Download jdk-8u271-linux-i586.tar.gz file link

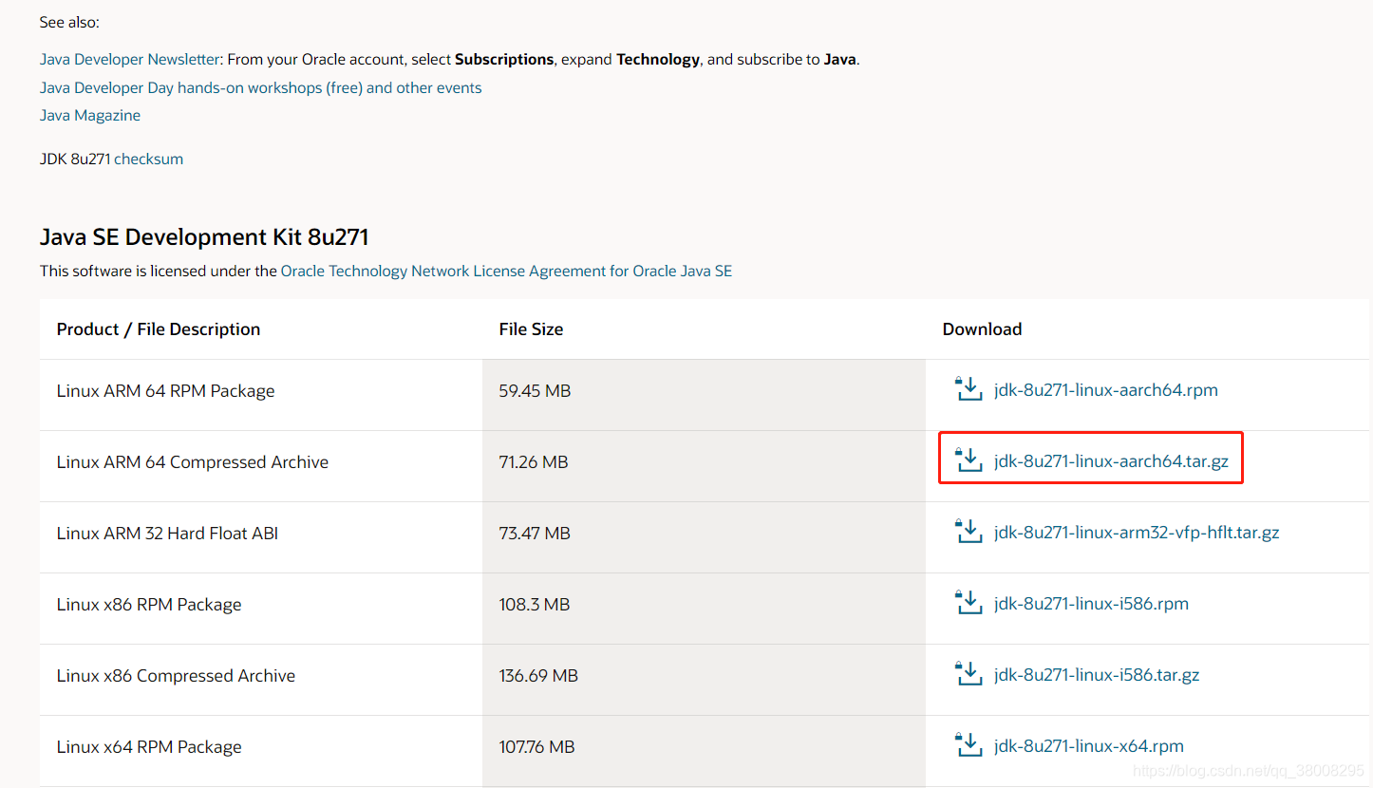[1097, 675]
